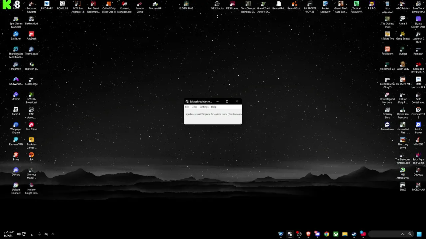Minimize the BakkesModInjector window
426x239 pixels.
click(217, 102)
